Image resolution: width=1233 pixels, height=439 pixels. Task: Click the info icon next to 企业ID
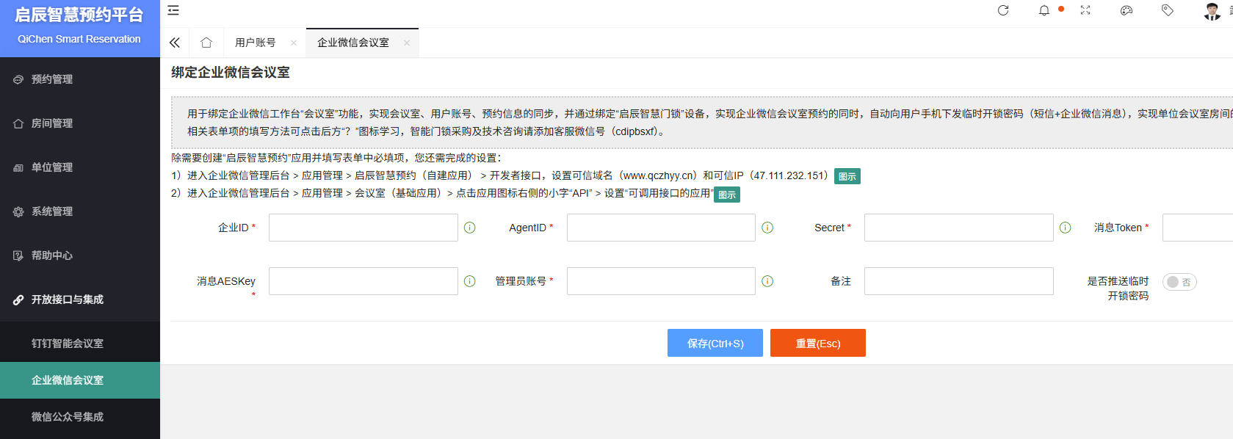470,228
